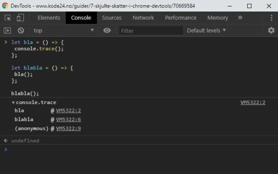
Task: Select the Console tab
Action: tap(81, 18)
